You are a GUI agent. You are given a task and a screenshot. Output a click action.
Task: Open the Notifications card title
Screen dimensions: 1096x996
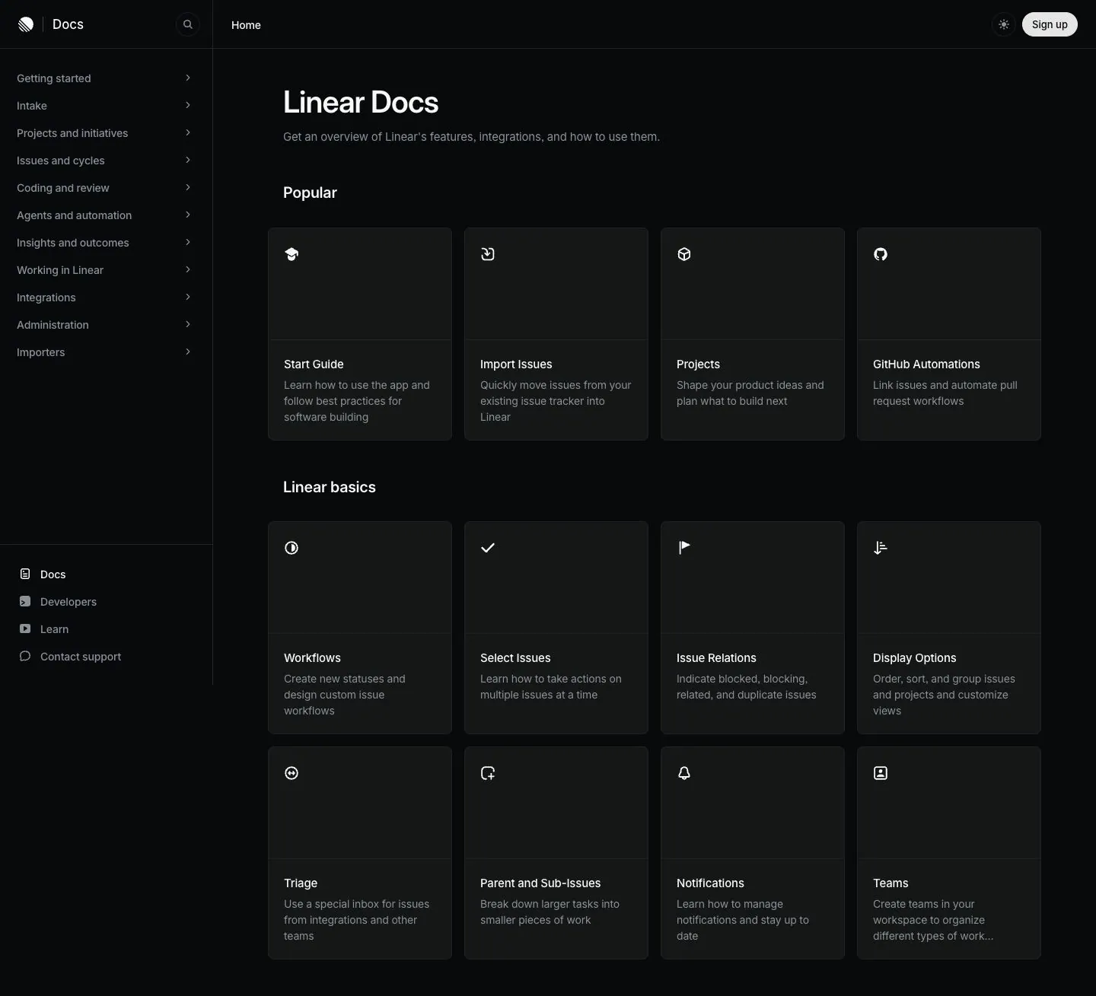click(x=710, y=883)
